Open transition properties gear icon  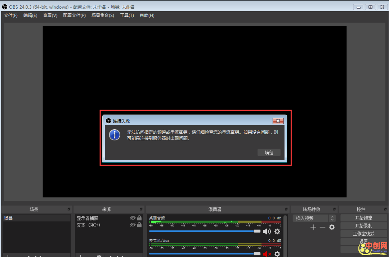332,227
